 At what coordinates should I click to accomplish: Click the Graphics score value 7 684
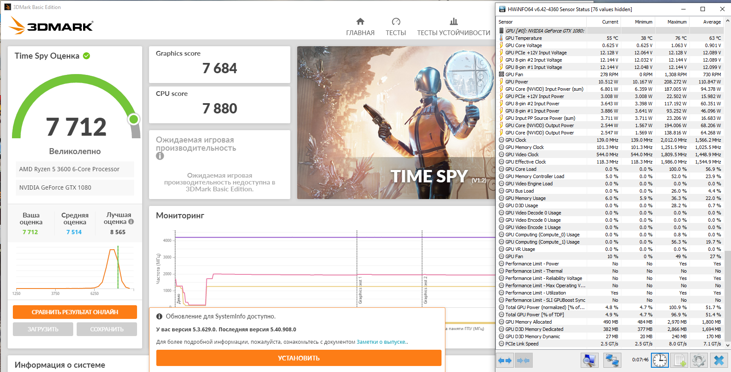(x=220, y=68)
